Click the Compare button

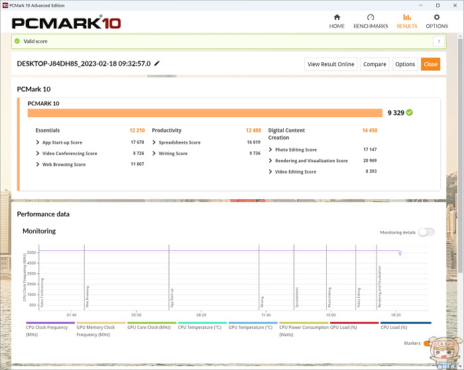375,64
